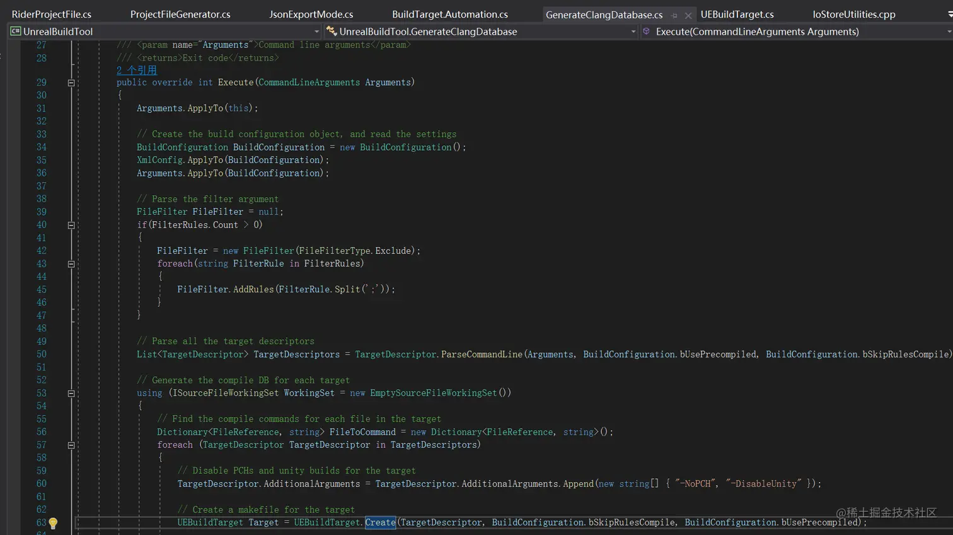
Task: Click the "override" keyword
Action: [172, 83]
